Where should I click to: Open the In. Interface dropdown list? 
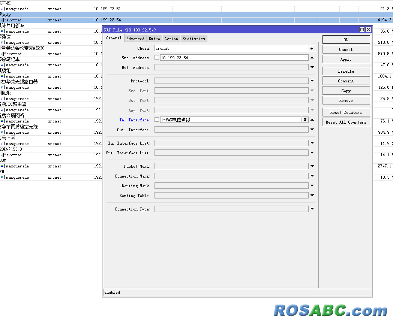point(305,120)
